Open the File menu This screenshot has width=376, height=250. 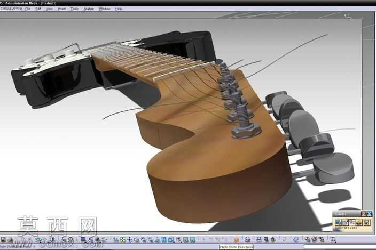pos(28,9)
